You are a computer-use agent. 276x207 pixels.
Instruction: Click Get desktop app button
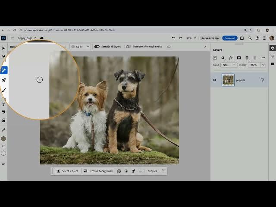(210, 38)
